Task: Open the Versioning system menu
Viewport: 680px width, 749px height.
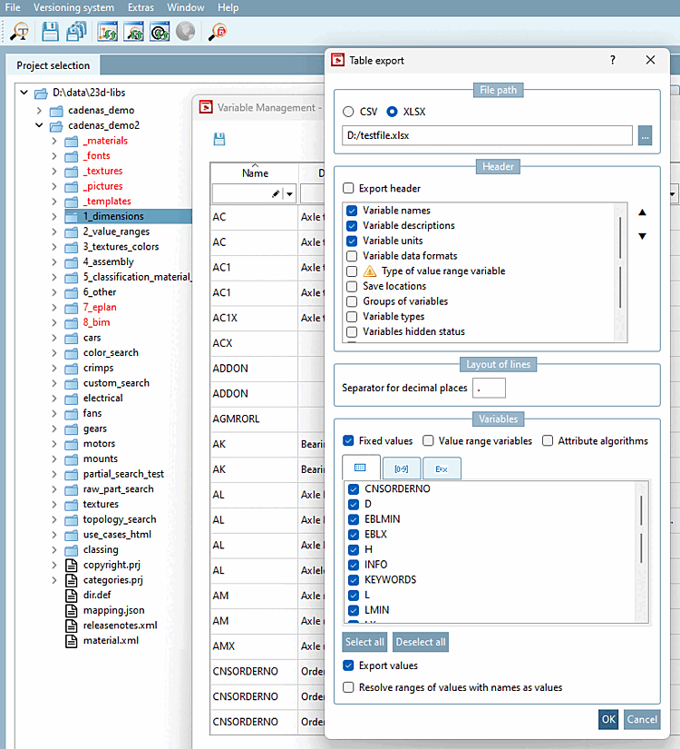Action: tap(73, 7)
